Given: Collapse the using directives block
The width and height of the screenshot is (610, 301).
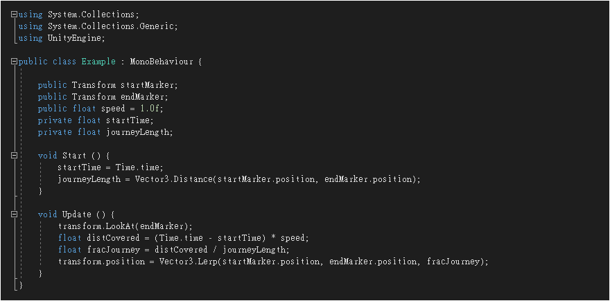Looking at the screenshot, I should (x=15, y=15).
